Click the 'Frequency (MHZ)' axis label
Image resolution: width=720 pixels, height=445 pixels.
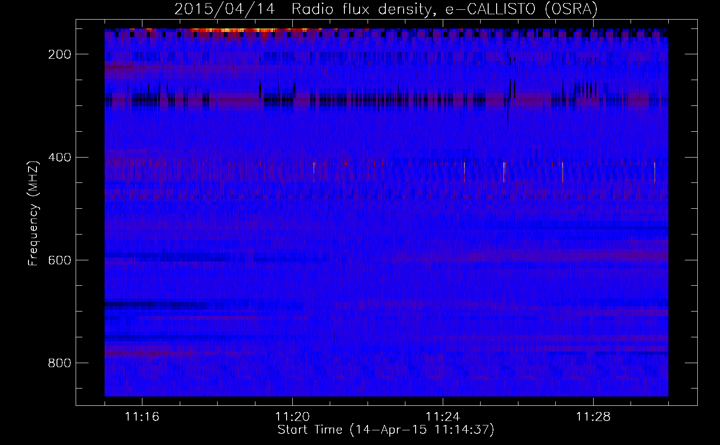(33, 213)
